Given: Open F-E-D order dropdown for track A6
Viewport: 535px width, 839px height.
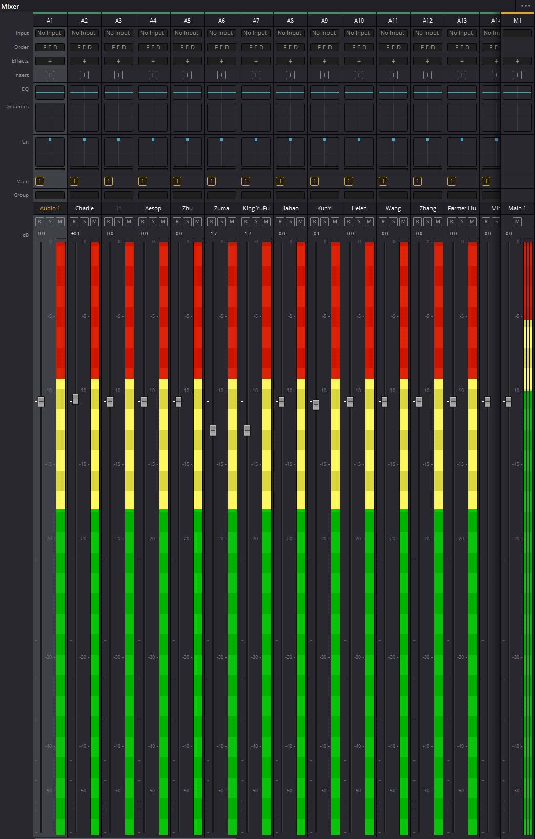Looking at the screenshot, I should tap(221, 47).
